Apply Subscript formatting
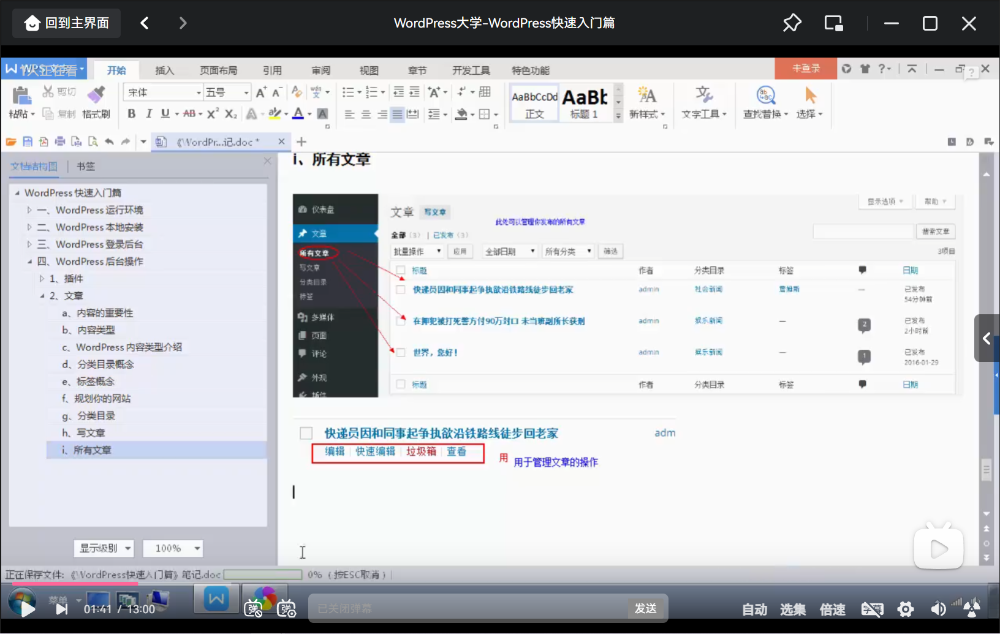 (x=230, y=114)
